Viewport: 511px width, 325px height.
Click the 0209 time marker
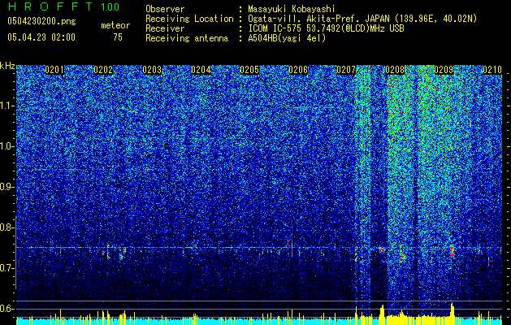click(444, 70)
